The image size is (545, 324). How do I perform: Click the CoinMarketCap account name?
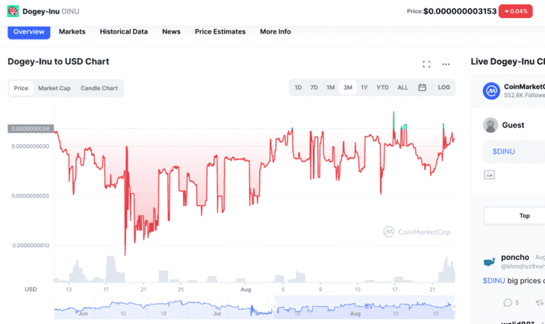[x=524, y=87]
